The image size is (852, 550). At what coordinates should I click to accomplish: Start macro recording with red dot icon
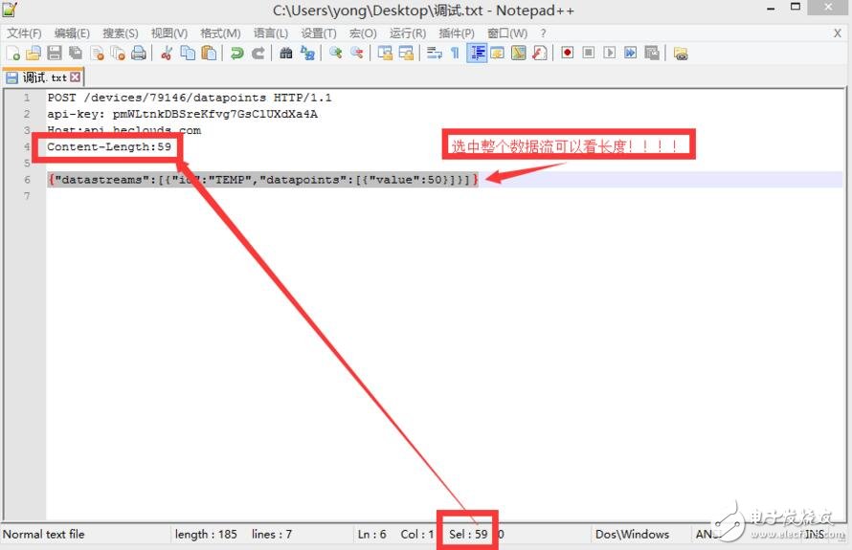click(568, 54)
